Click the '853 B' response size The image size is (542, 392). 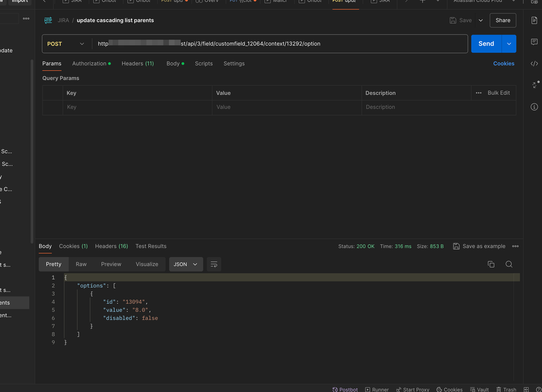[x=437, y=246]
